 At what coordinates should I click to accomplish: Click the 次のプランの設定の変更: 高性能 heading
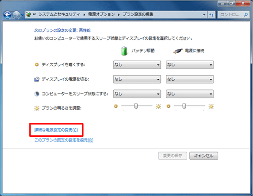[62, 30]
